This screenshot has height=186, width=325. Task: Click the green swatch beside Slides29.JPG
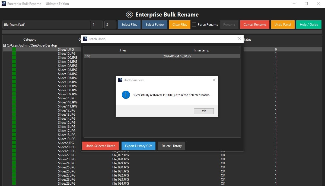[14, 184]
